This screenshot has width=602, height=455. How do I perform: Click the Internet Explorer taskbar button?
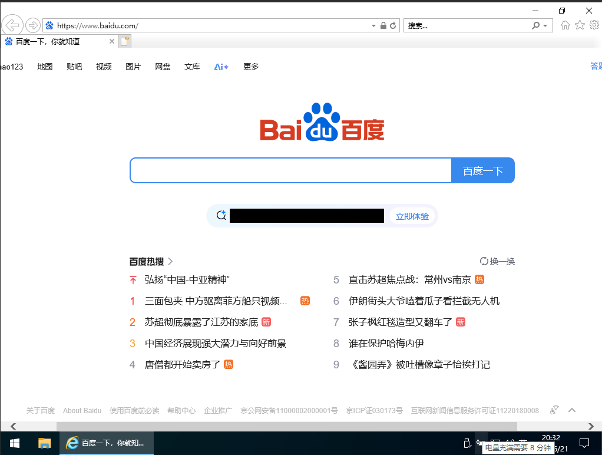(107, 443)
